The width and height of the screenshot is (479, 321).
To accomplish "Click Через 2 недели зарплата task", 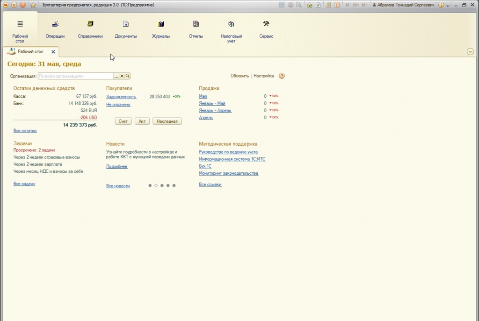I will [x=37, y=164].
